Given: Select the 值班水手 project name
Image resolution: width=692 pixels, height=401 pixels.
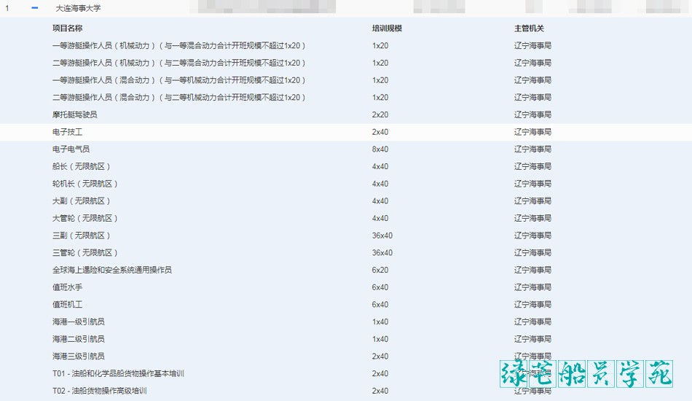Looking at the screenshot, I should 68,287.
